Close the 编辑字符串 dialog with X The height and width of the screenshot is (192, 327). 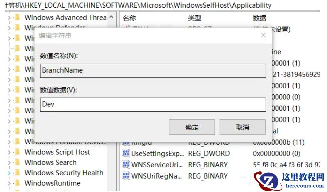coord(263,35)
